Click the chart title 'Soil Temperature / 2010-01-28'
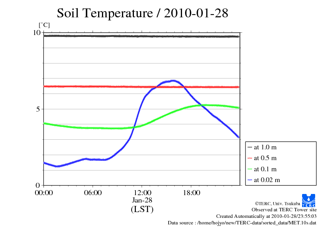The width and height of the screenshot is (324, 229). (x=142, y=13)
